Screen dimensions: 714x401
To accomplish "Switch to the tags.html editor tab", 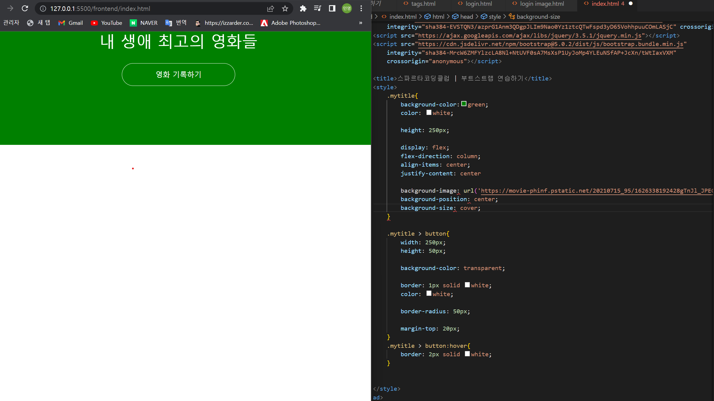I will (419, 4).
